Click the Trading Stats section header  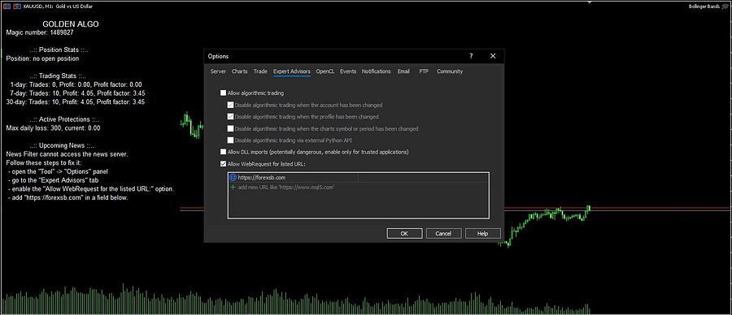coord(58,76)
